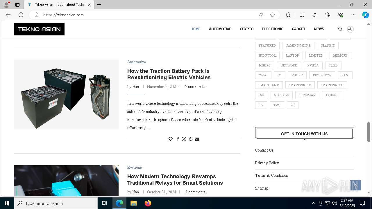The width and height of the screenshot is (372, 209).
Task: Open the HOME menu item
Action: click(x=195, y=29)
